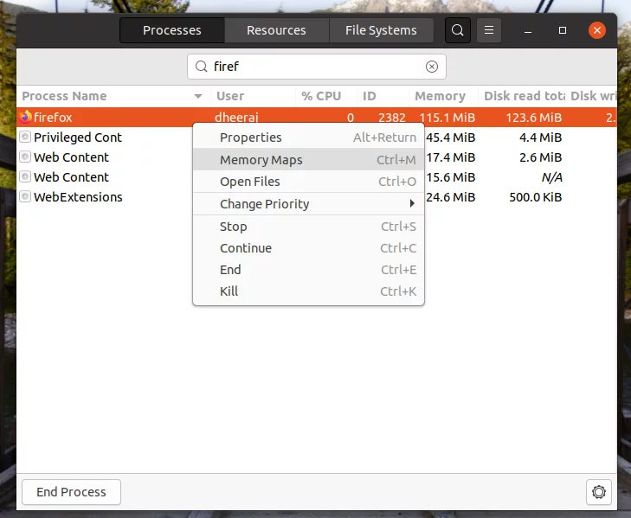Choose Memory Maps in the context menu
This screenshot has height=518, width=631.
point(309,160)
